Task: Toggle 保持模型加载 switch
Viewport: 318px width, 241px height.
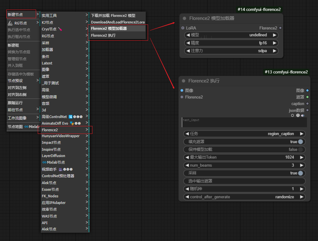Action: coord(300,149)
